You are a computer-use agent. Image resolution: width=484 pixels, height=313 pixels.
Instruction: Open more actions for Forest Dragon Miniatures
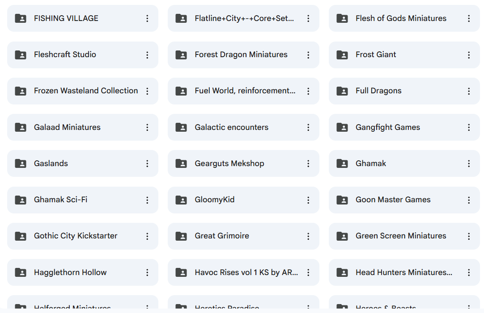tap(308, 55)
